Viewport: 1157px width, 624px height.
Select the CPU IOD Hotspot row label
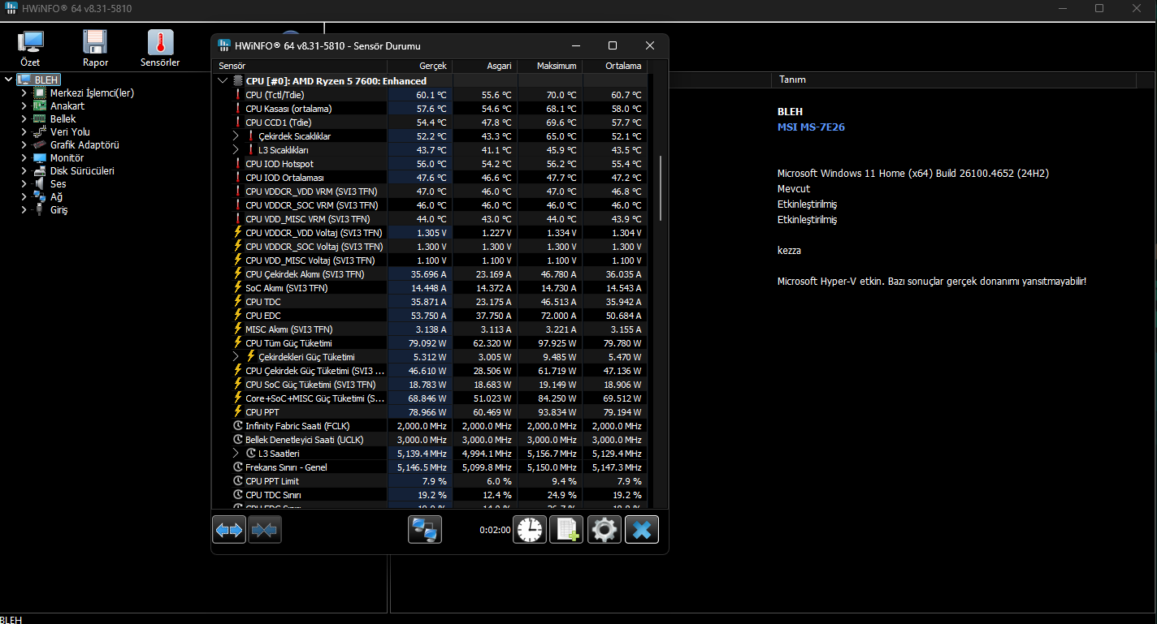pyautogui.click(x=279, y=164)
